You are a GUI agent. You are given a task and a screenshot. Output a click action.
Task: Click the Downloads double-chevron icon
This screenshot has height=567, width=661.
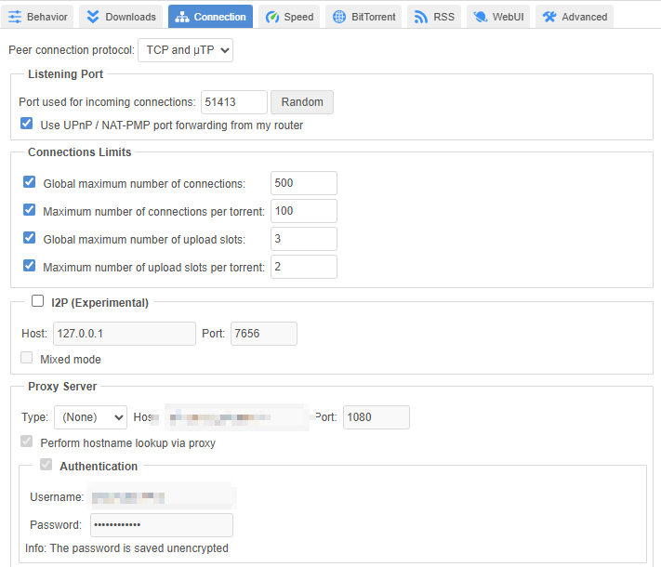92,17
